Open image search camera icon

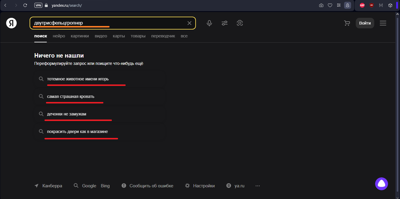click(240, 23)
